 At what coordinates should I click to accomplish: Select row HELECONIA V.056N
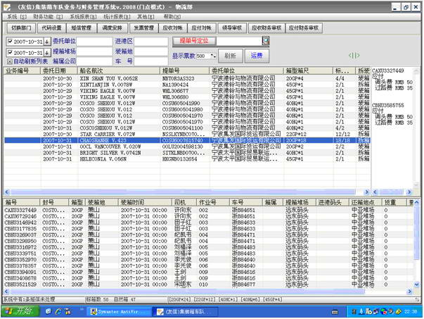pos(187,159)
